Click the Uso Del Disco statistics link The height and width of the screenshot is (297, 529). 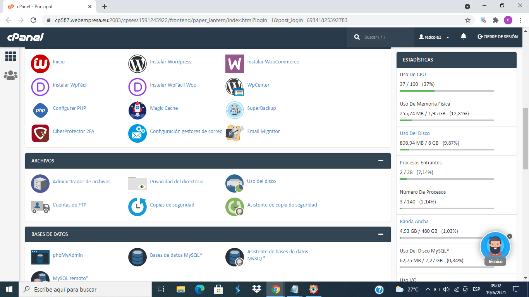point(415,133)
